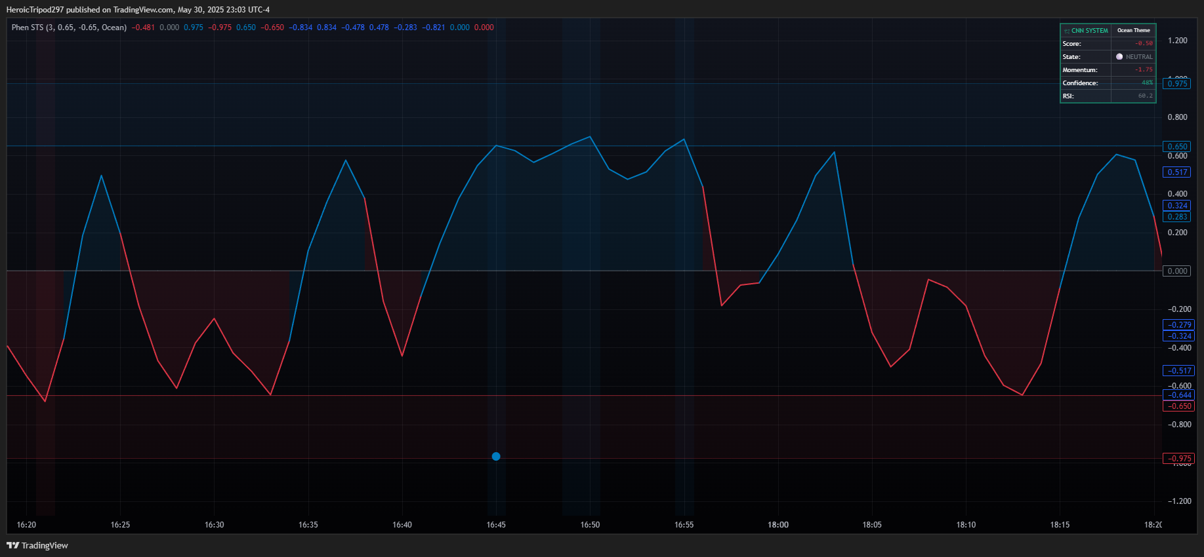Click the red -0.975 price scale label
The image size is (1204, 557).
[1178, 459]
